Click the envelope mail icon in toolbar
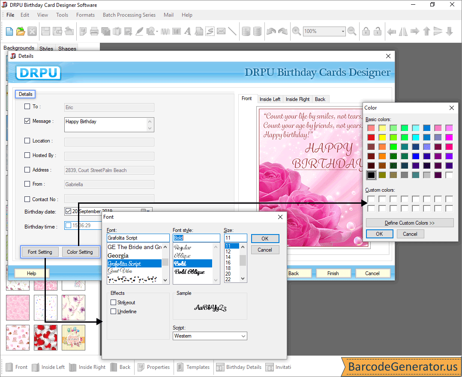462x377 pixels. point(221,31)
